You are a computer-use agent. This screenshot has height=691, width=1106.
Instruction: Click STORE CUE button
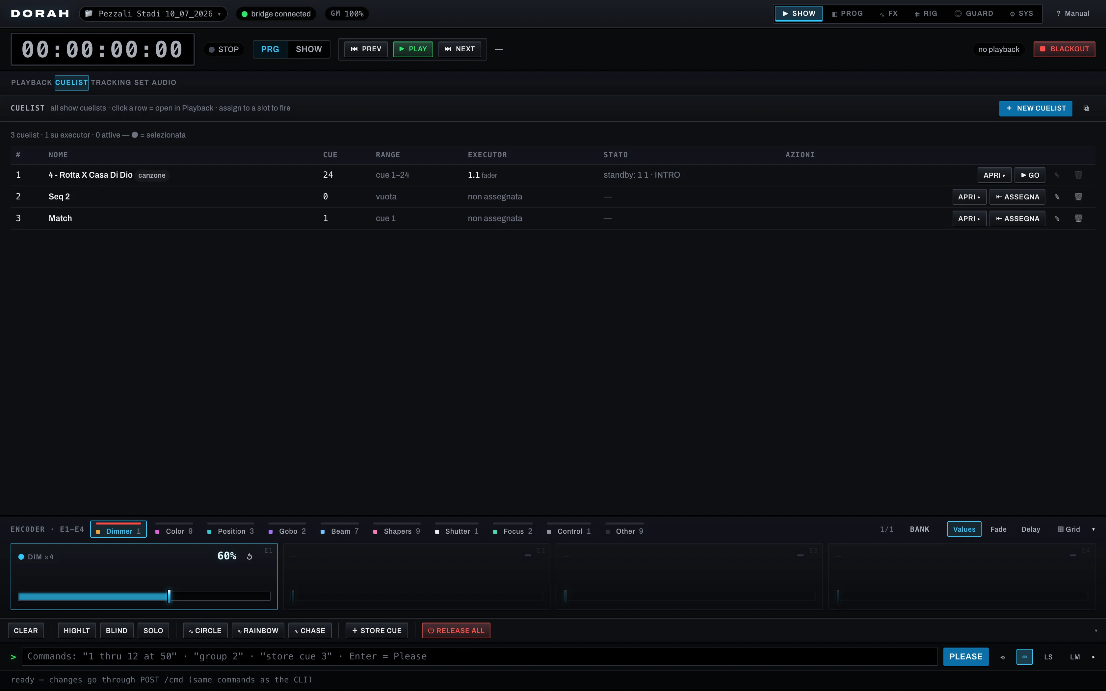[377, 631]
